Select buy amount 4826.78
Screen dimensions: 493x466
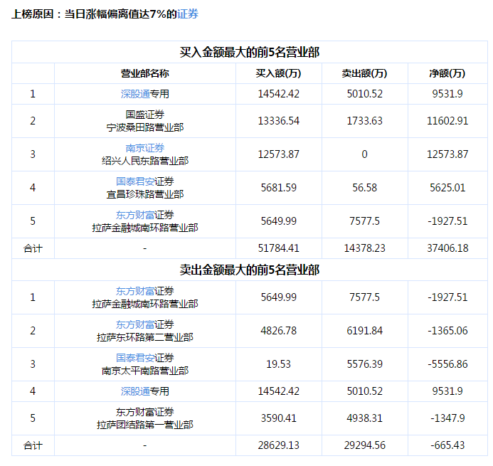click(279, 331)
